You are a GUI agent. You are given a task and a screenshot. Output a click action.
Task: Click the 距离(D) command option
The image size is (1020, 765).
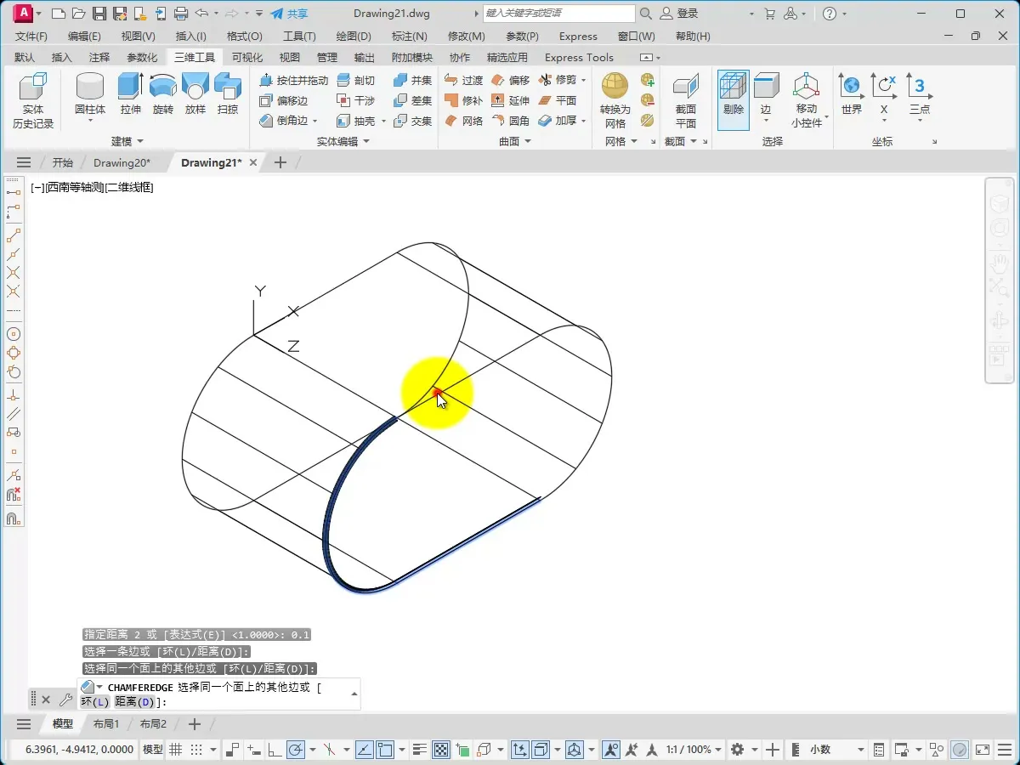click(x=135, y=702)
